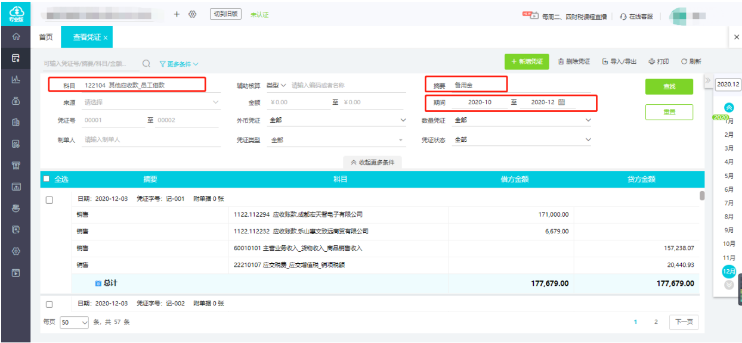The image size is (742, 343).
Task: Click the home icon in left sidebar
Action: pyautogui.click(x=16, y=36)
